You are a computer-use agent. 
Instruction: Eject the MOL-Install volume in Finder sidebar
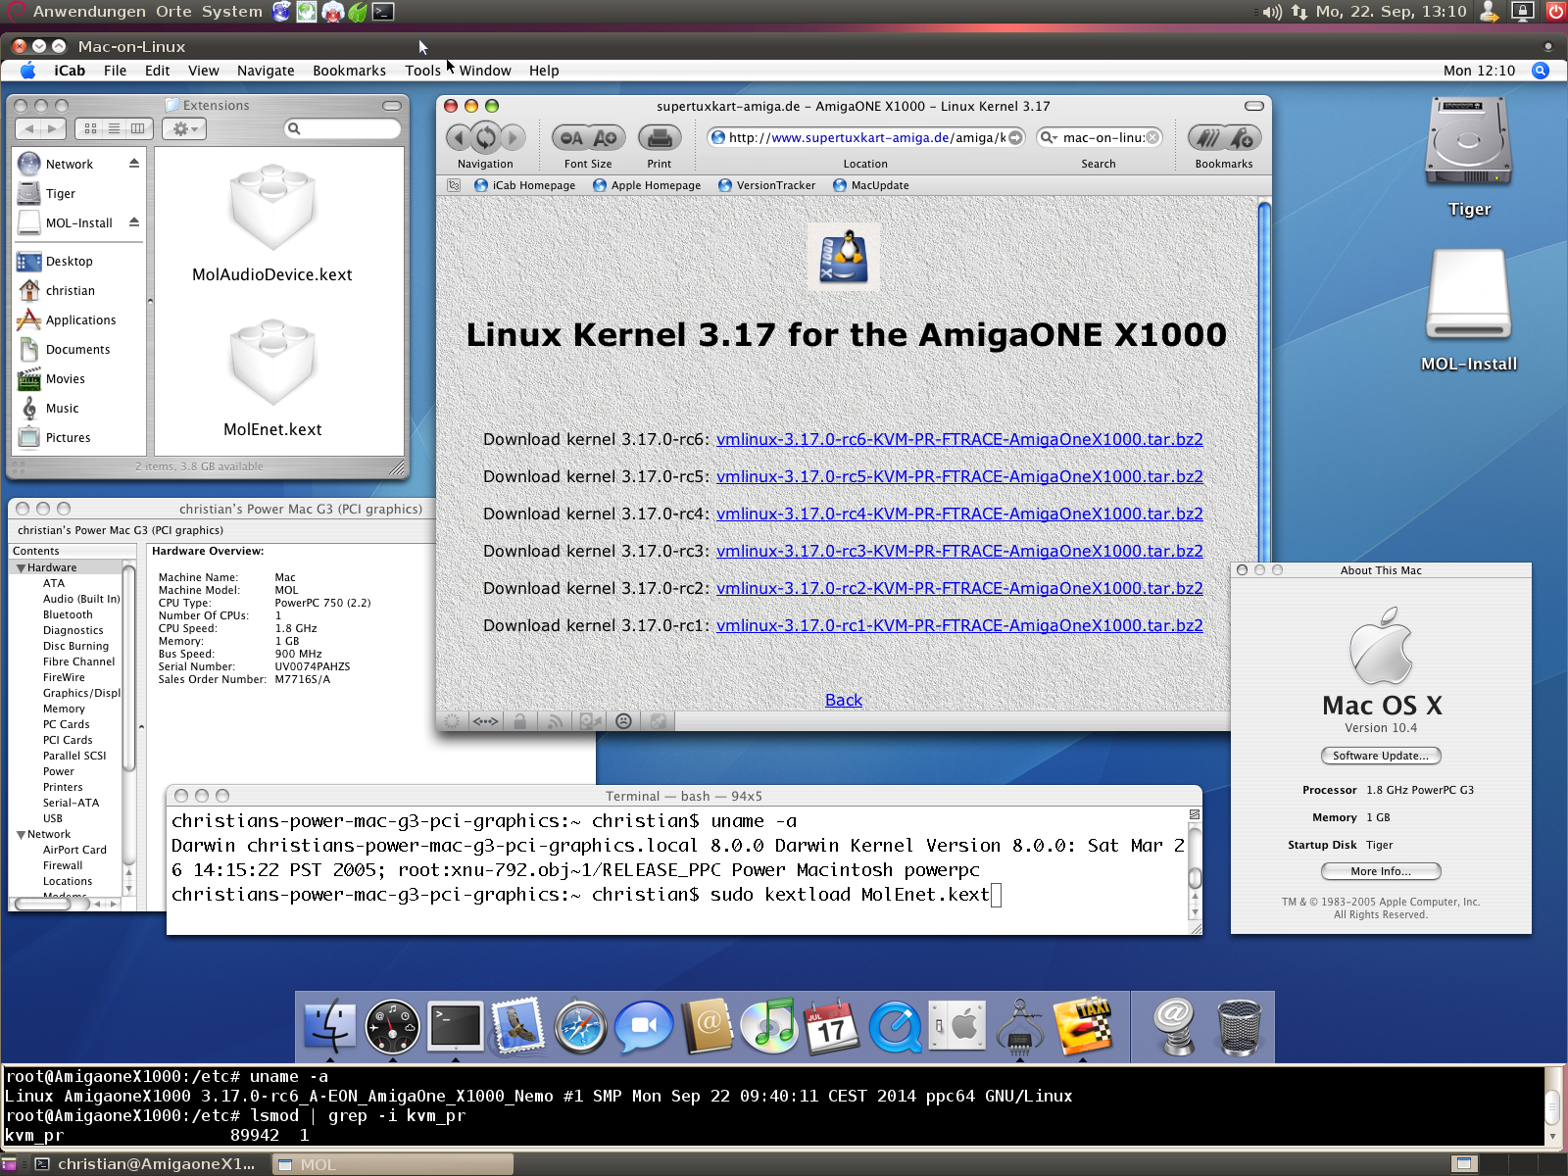coord(134,222)
